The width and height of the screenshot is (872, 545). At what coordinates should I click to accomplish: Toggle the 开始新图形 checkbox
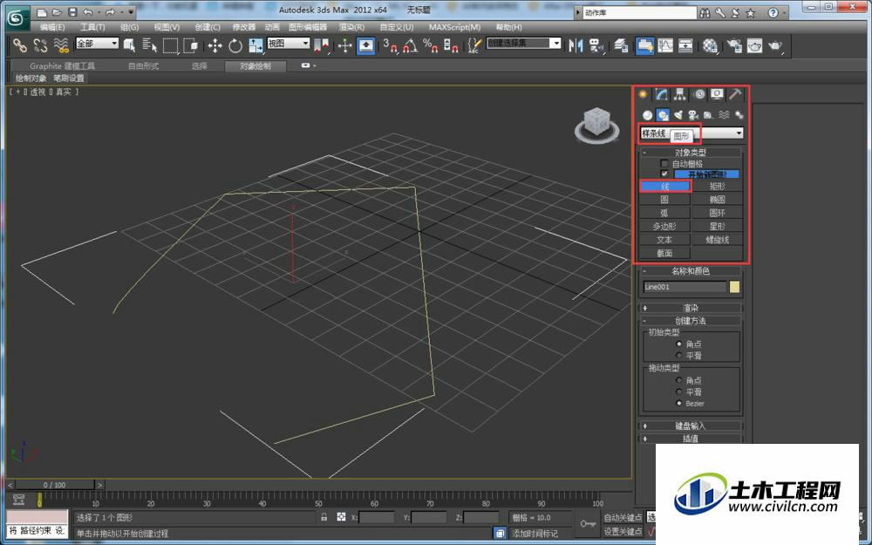[664, 174]
